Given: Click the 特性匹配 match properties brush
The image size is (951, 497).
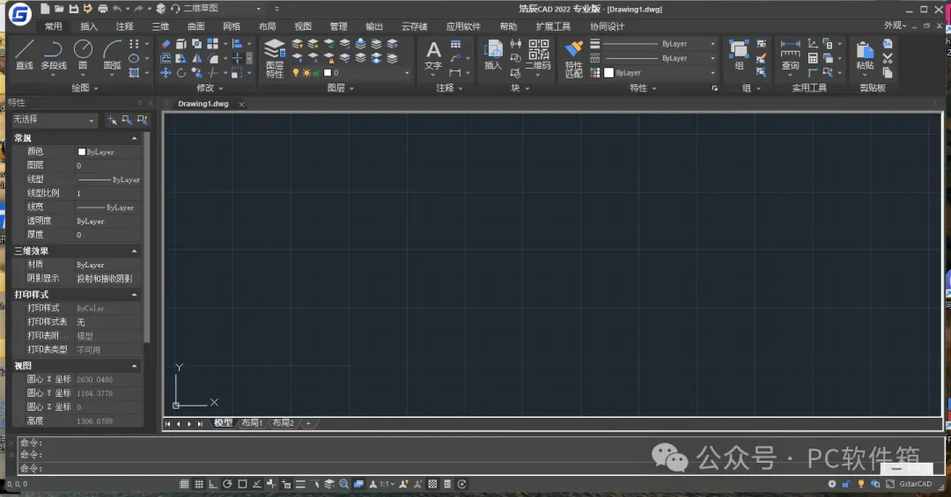Looking at the screenshot, I should 574,59.
